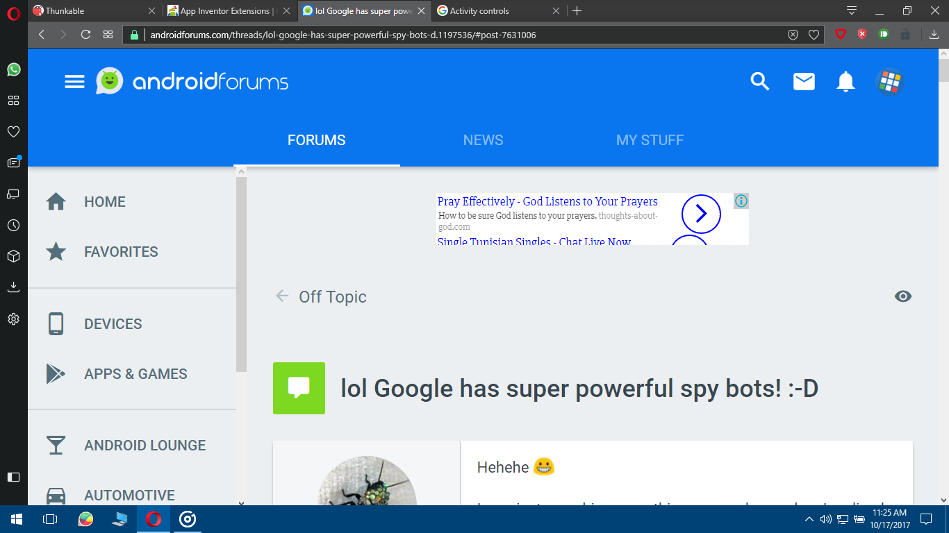Open notifications bell
This screenshot has width=949, height=533.
[845, 82]
